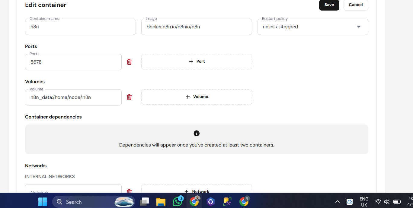This screenshot has width=413, height=208.
Task: Click the Network input field
Action: tap(73, 189)
